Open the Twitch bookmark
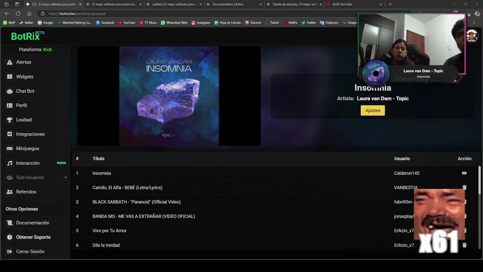This screenshot has width=483, height=272. [272, 23]
